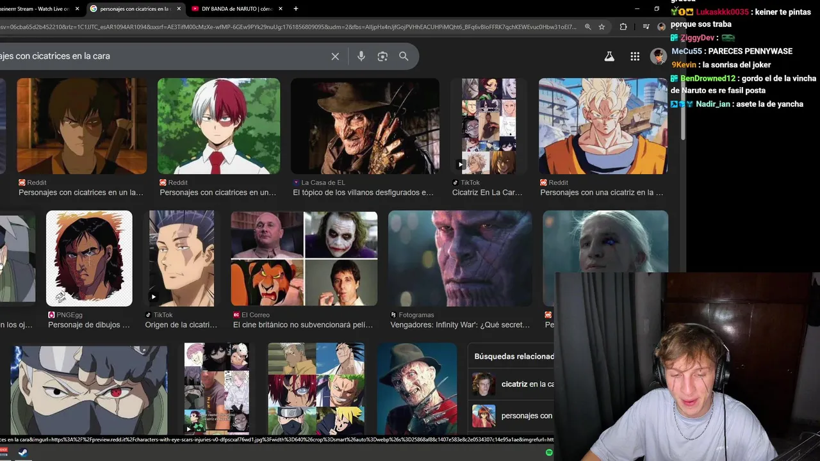This screenshot has height=461, width=820.
Task: Start voice search with the microphone icon
Action: pos(361,56)
